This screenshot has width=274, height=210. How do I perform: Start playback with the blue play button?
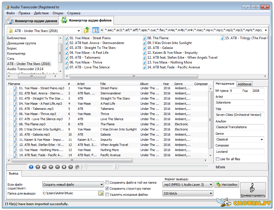31,167
